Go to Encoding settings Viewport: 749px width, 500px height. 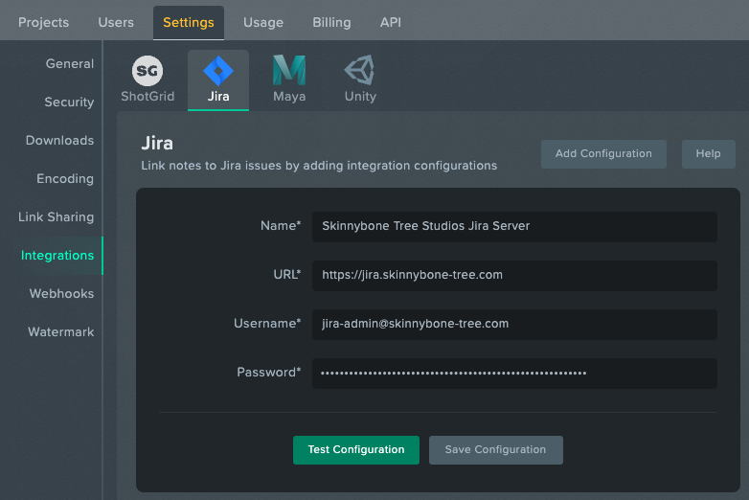tap(65, 178)
